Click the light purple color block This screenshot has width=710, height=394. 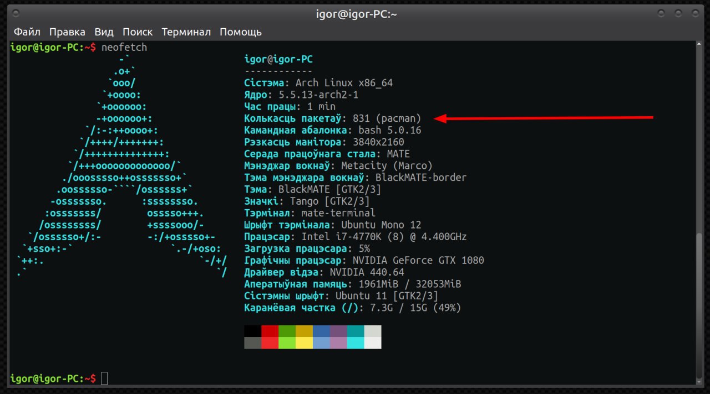coord(338,343)
